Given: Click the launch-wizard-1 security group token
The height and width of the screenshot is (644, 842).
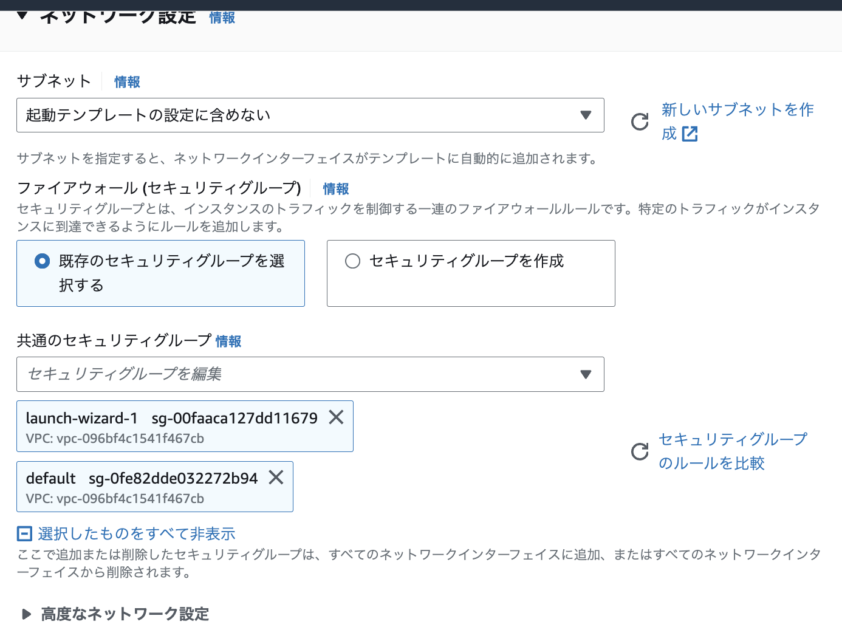Looking at the screenshot, I should click(x=171, y=426).
